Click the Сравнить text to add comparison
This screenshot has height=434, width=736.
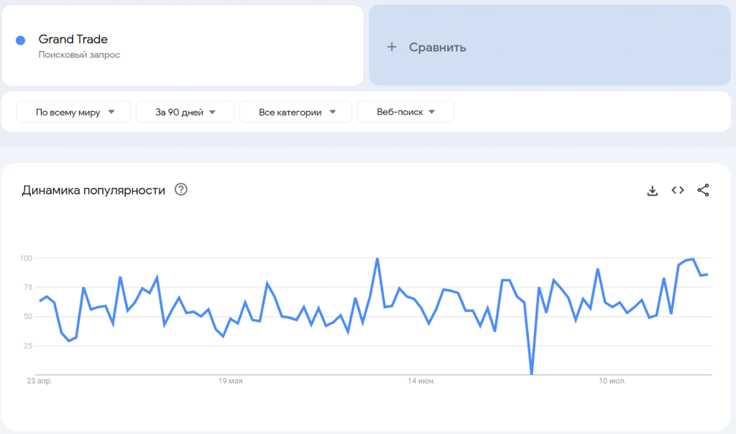click(x=437, y=47)
